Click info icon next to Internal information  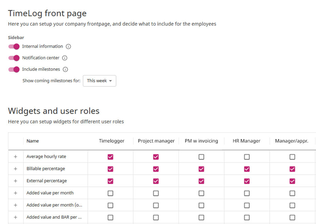click(x=68, y=47)
